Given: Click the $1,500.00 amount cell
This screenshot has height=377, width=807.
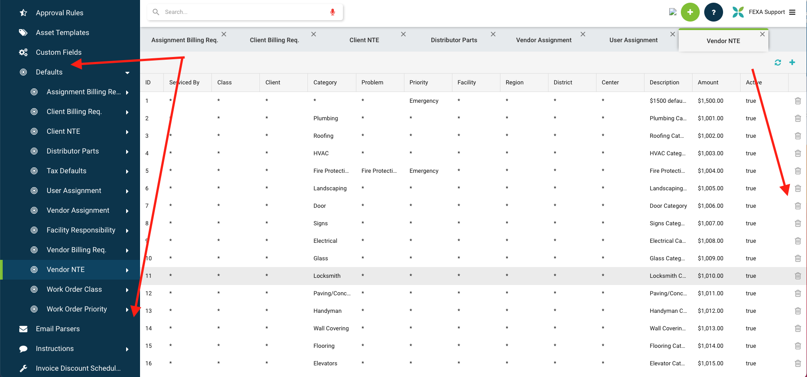Looking at the screenshot, I should point(711,101).
